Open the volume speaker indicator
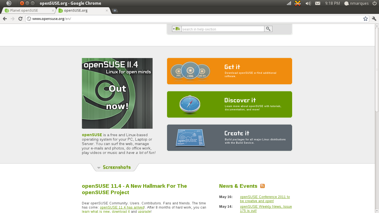 [x=308, y=3]
